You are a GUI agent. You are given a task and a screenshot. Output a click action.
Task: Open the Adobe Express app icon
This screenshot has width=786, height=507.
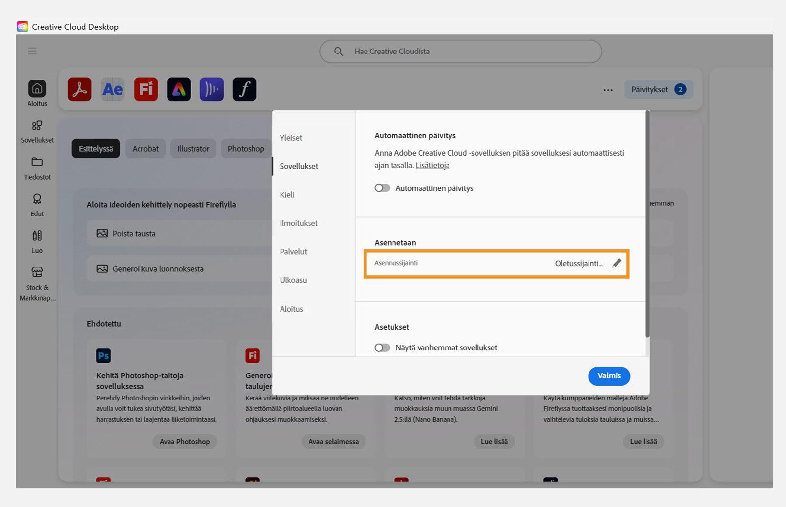pyautogui.click(x=179, y=89)
